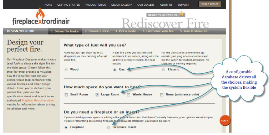The height and width of the screenshot is (135, 269).
Task: Click the fireplacextrordinair flame logo
Action: 41,16
